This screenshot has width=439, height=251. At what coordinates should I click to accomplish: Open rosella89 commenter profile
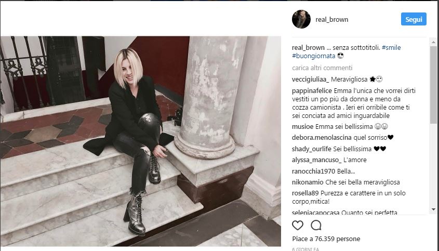coord(305,193)
